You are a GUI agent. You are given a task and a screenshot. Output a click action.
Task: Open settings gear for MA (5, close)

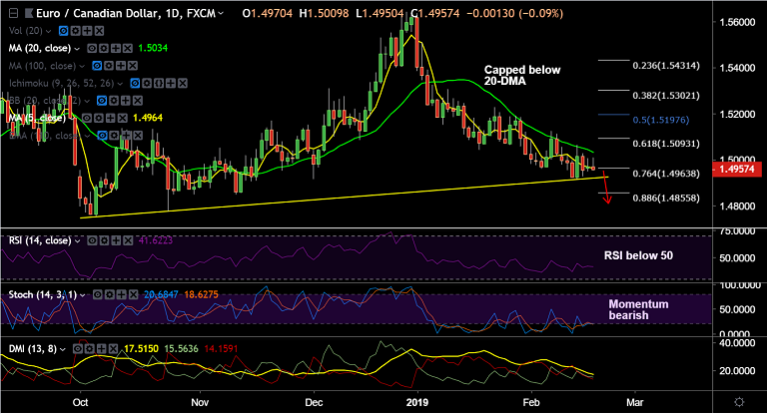(98, 119)
